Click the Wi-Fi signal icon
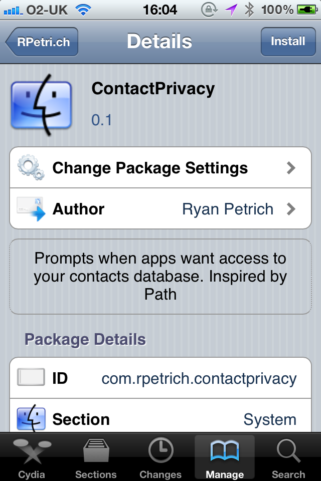The image size is (321, 481). coord(83,10)
